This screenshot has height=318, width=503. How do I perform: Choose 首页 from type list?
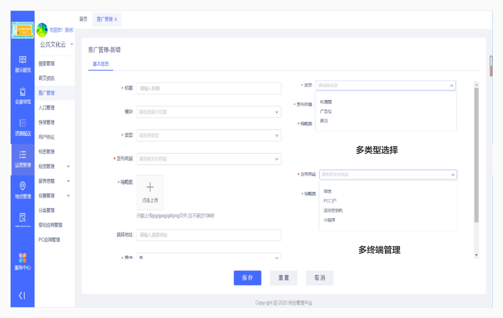(x=324, y=121)
